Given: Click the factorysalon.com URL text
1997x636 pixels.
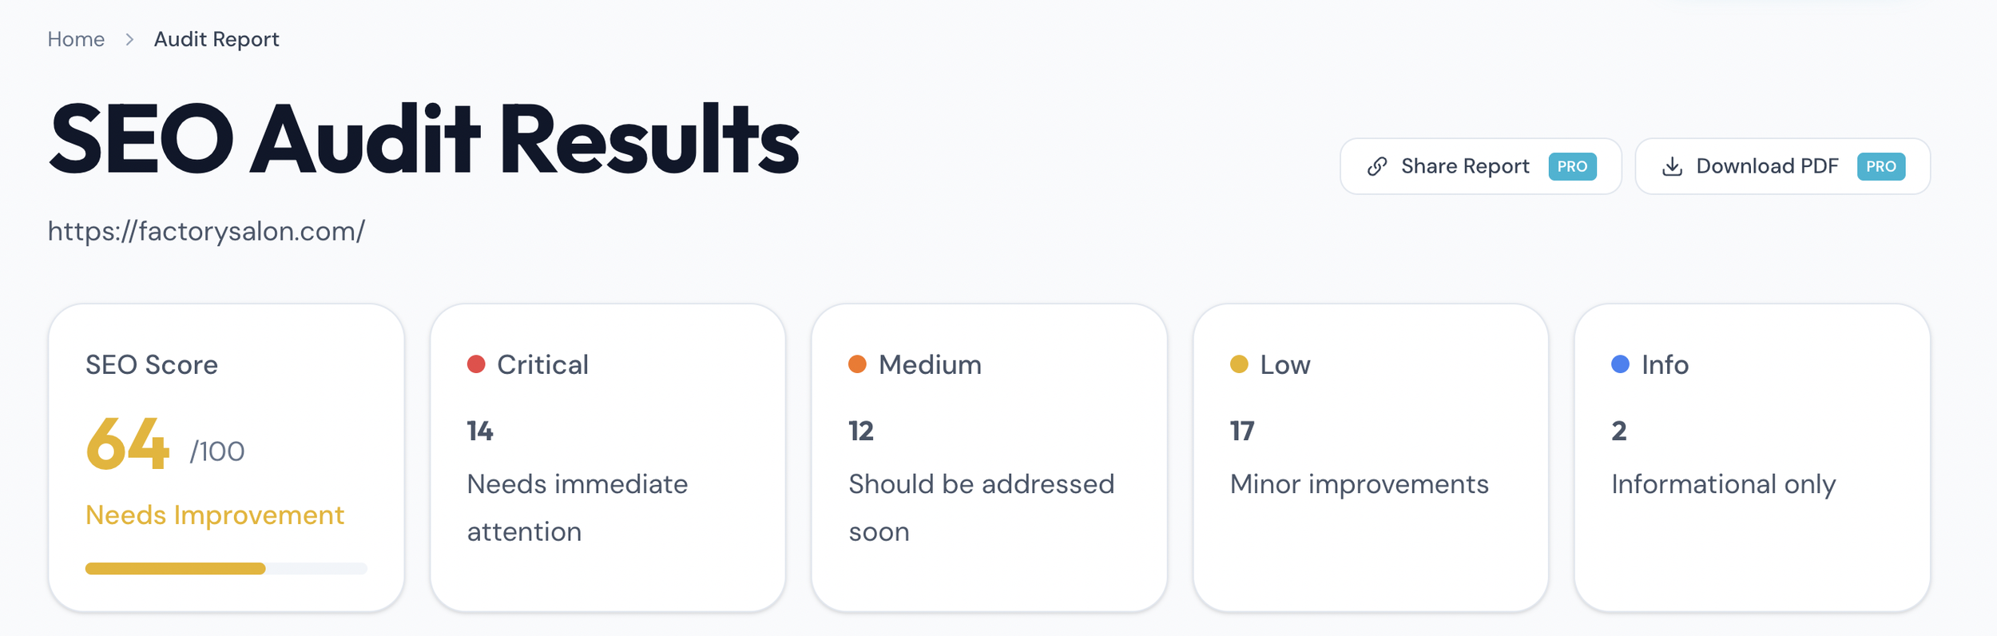Looking at the screenshot, I should [x=206, y=231].
